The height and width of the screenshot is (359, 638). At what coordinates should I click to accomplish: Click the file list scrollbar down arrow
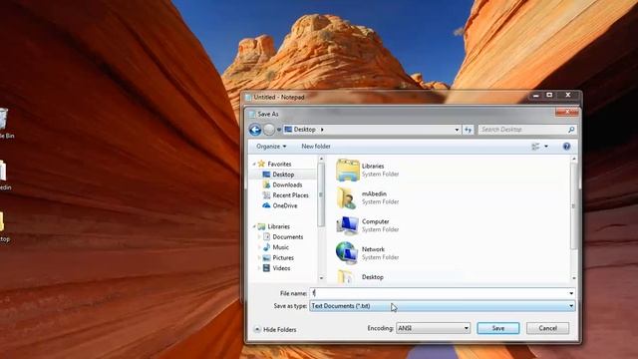[x=574, y=278]
